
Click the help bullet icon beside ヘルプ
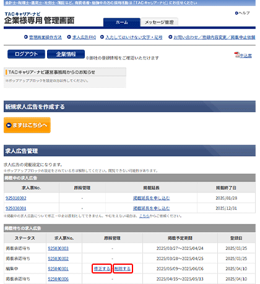click(236, 13)
